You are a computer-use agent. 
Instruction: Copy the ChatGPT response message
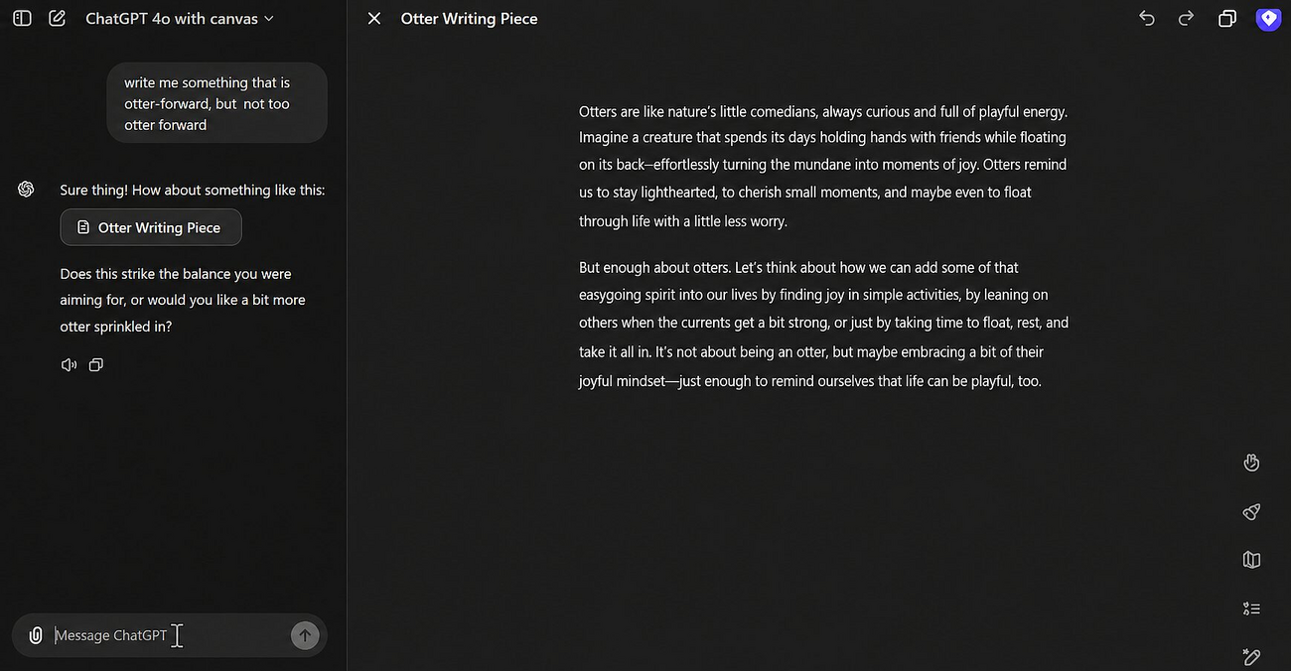tap(96, 364)
